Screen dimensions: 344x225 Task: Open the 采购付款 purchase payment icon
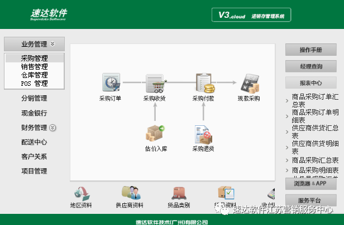click(x=205, y=83)
